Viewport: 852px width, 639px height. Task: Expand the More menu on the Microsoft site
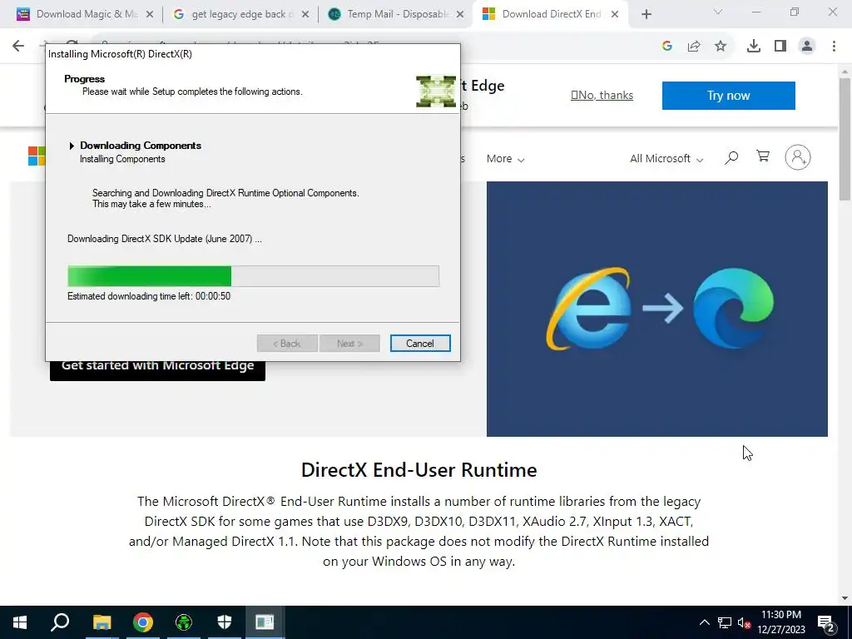point(505,159)
